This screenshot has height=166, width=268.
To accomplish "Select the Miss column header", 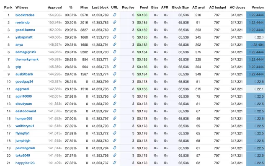I will pyautogui.click(x=84, y=8).
